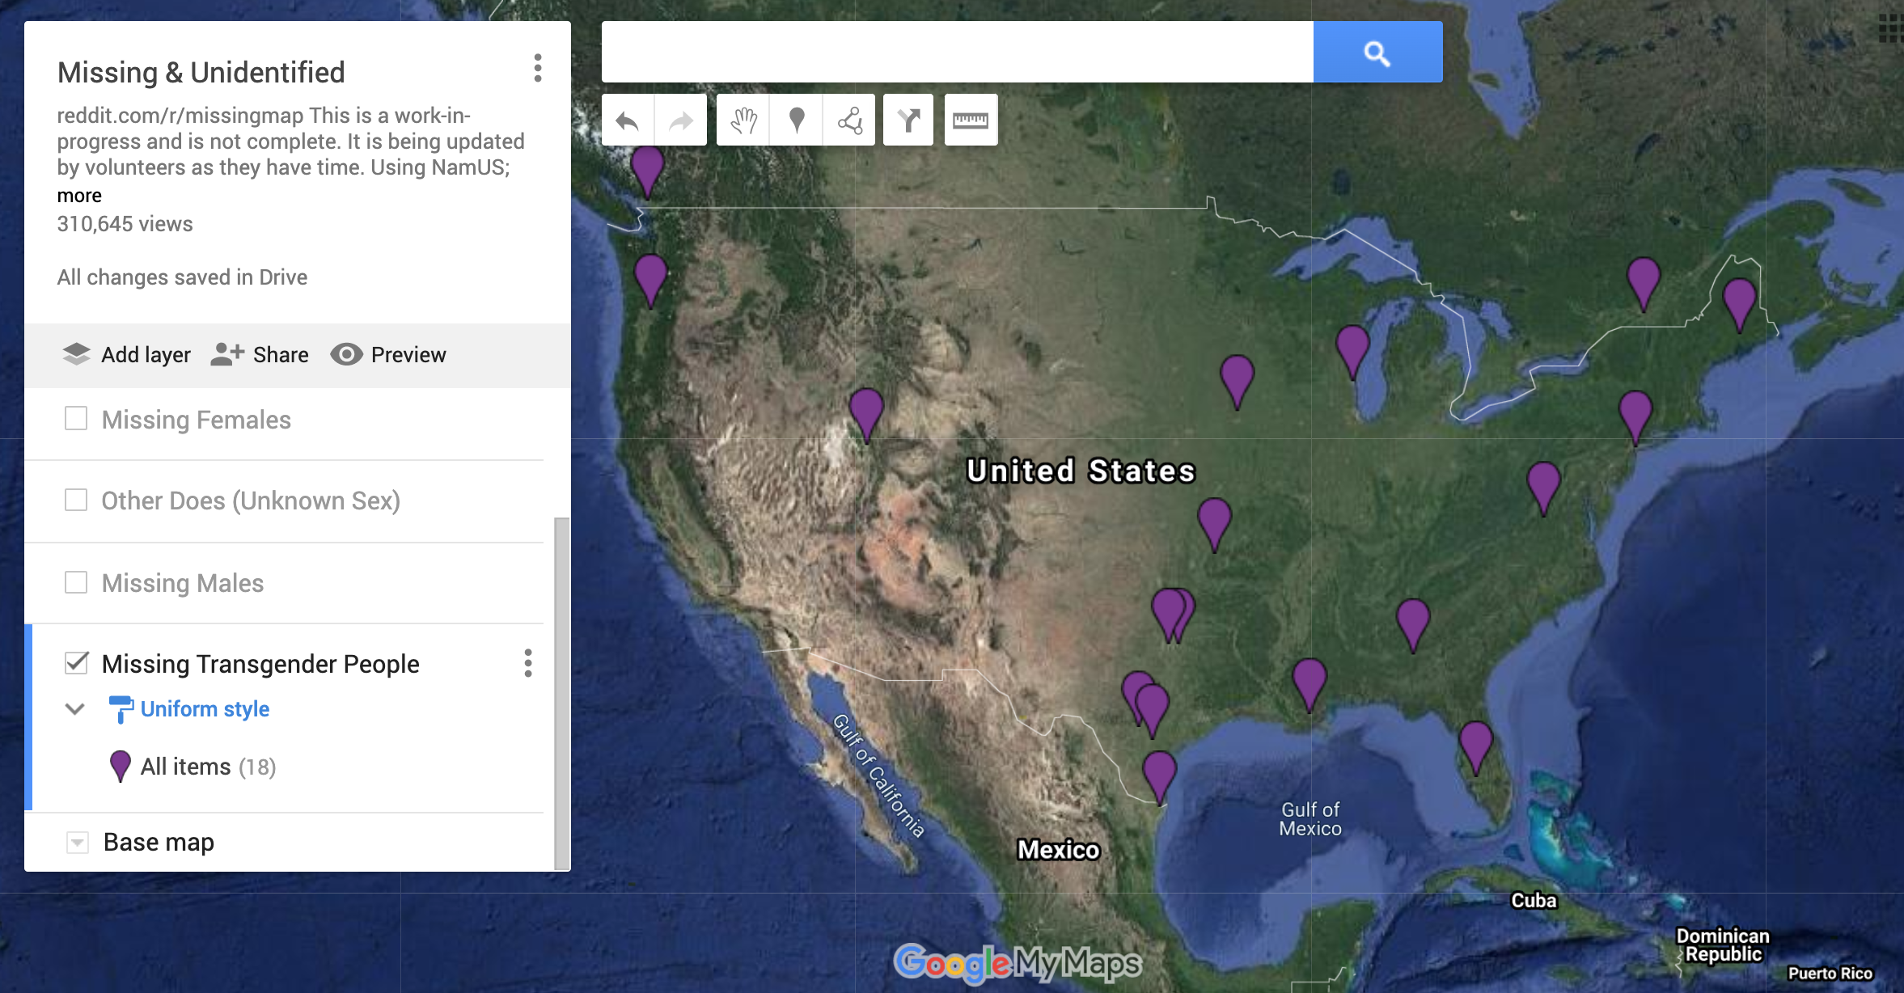Open the Uniform style link
This screenshot has height=993, width=1904.
pyautogui.click(x=205, y=709)
